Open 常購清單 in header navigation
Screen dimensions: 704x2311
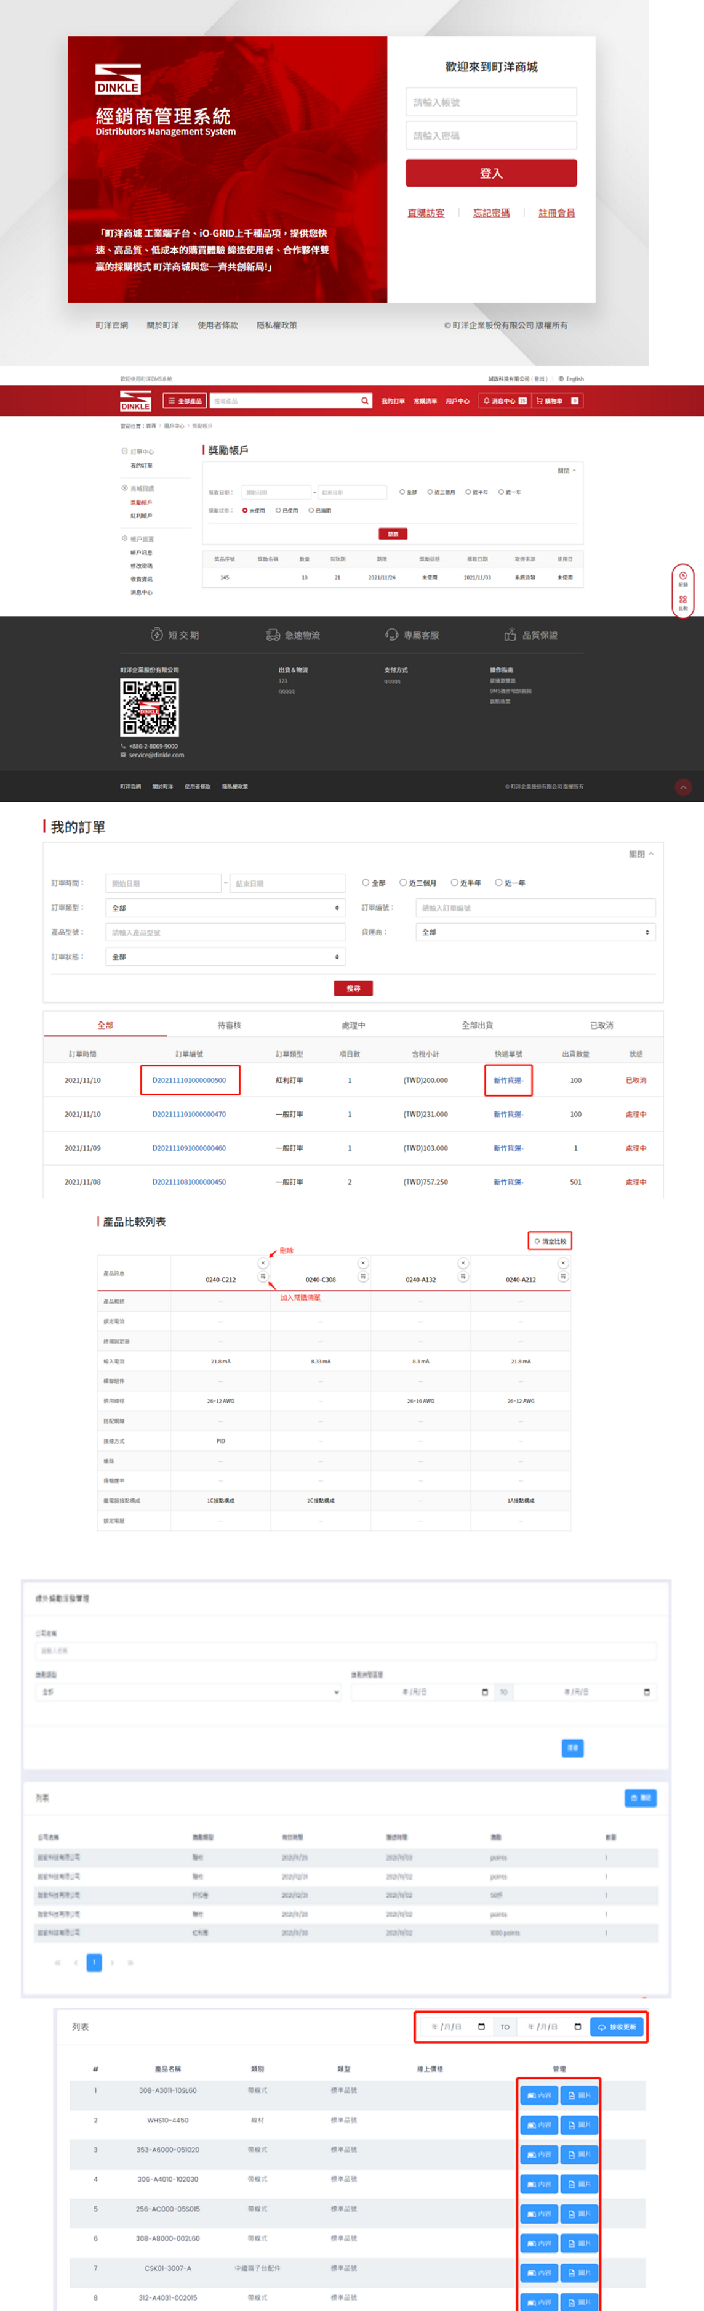(x=425, y=401)
